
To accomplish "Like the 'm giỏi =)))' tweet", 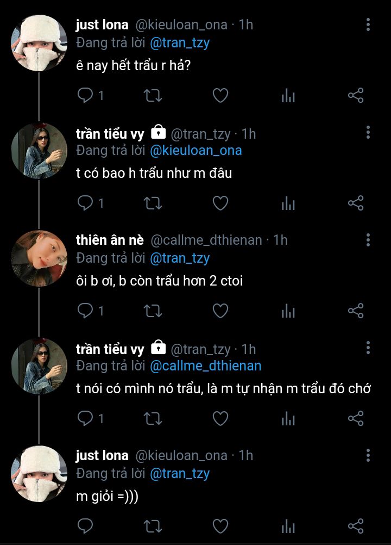I will point(220,526).
